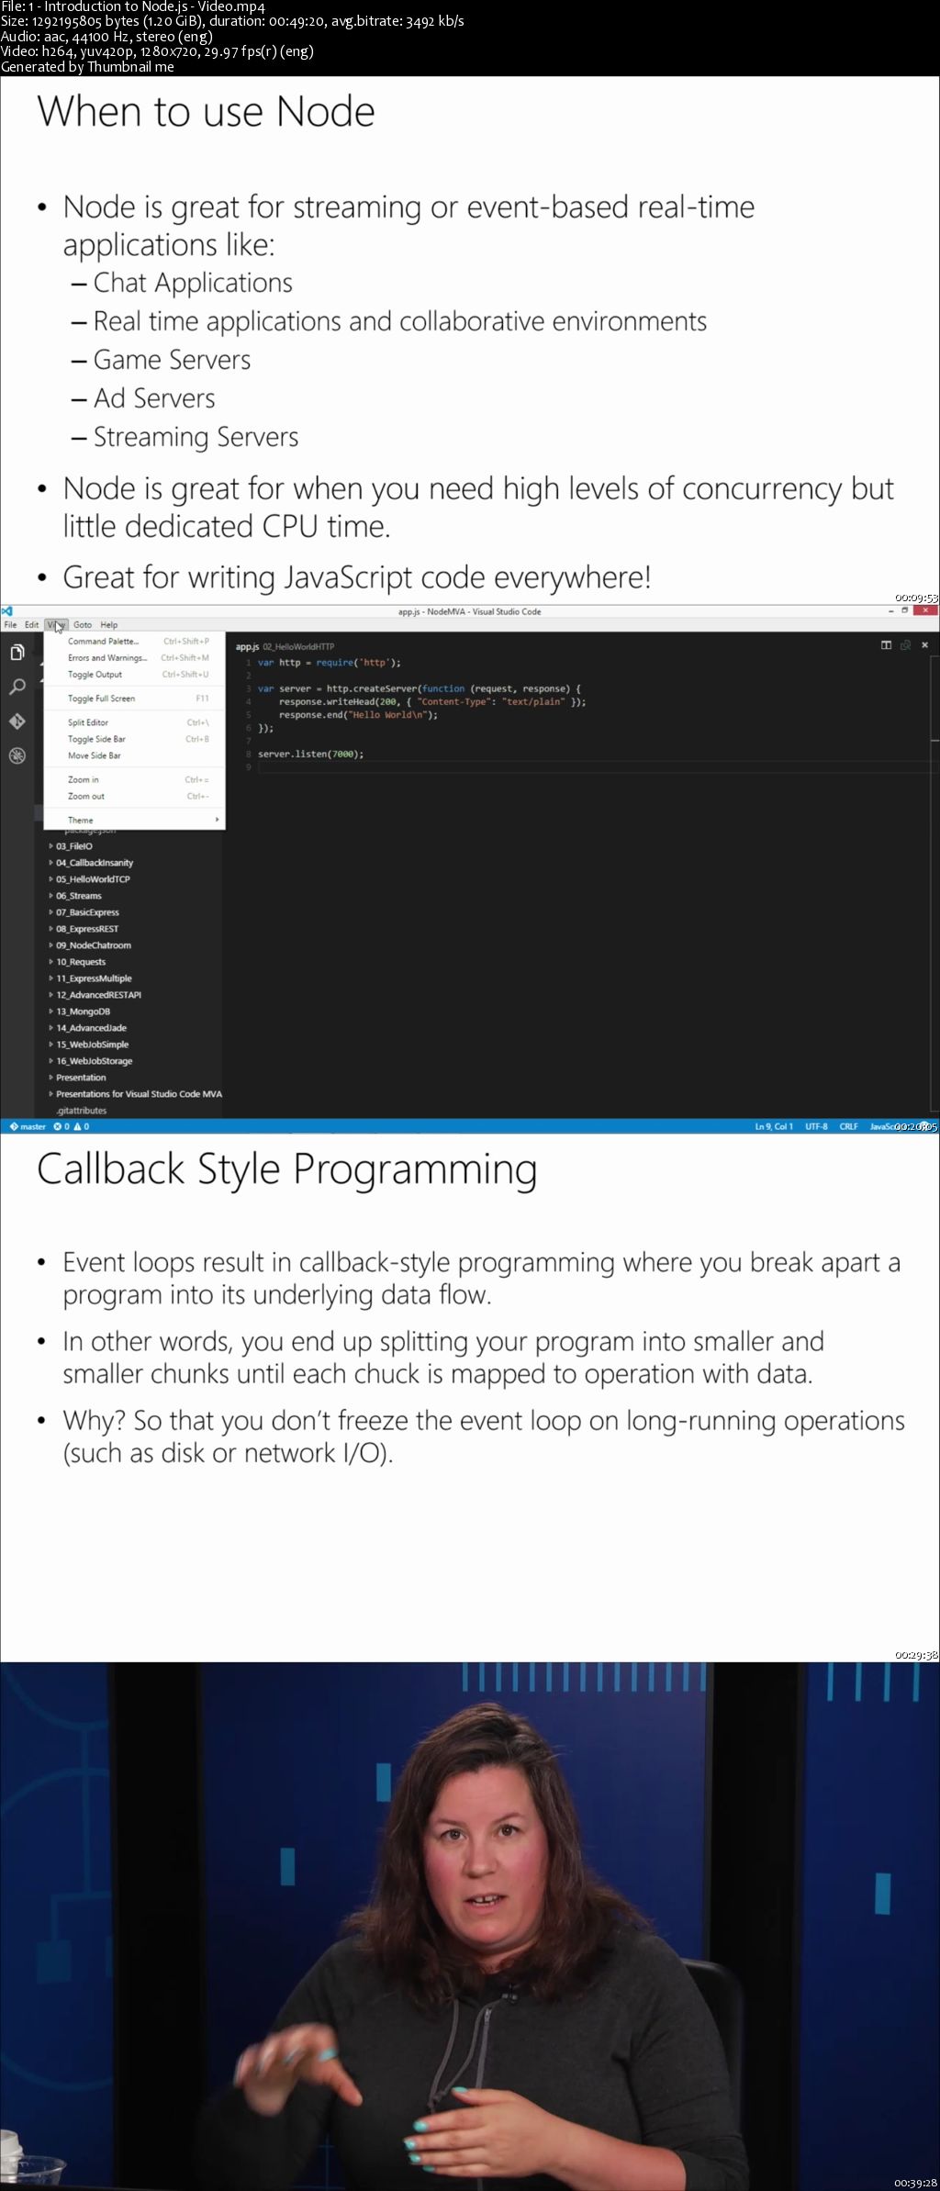This screenshot has width=940, height=2191.
Task: Expand the Theme submenu arrow
Action: click(x=217, y=820)
